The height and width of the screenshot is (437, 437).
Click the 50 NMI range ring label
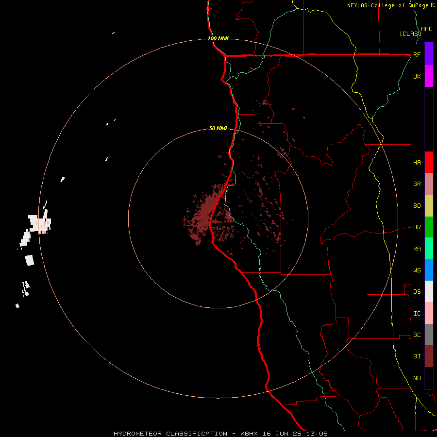[x=218, y=129]
